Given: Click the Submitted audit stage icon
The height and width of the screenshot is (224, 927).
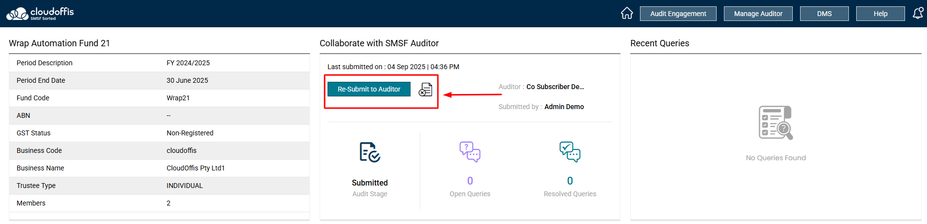Looking at the screenshot, I should (x=370, y=152).
